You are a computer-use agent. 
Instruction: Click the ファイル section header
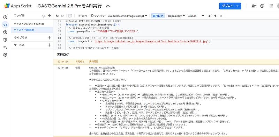click(x=19, y=15)
